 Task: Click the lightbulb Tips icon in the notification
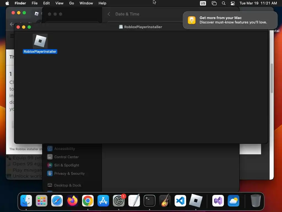click(x=192, y=20)
